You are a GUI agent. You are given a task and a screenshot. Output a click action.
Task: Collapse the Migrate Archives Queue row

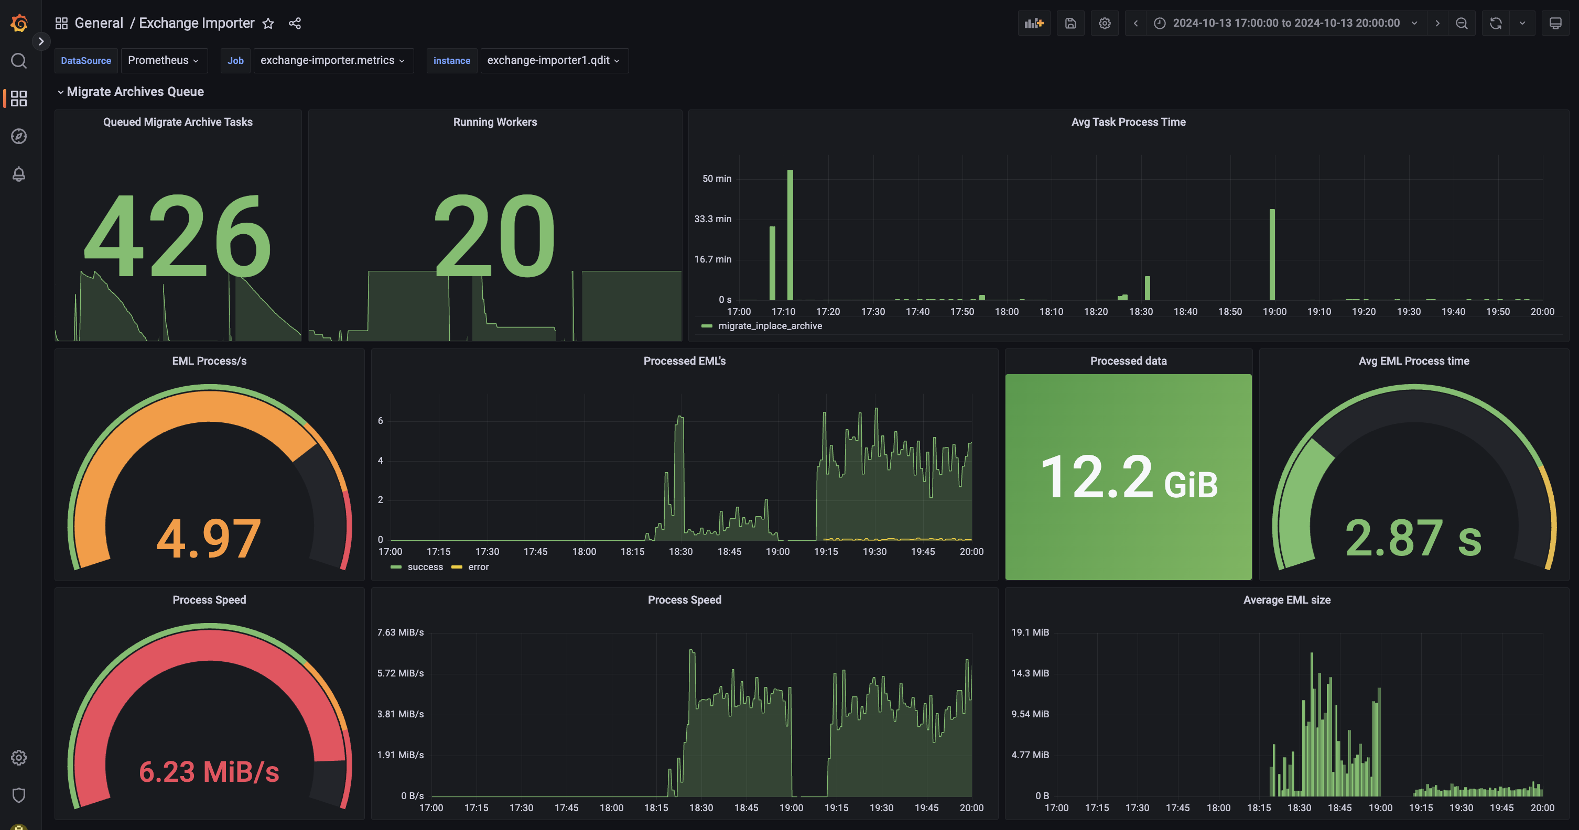click(x=135, y=91)
